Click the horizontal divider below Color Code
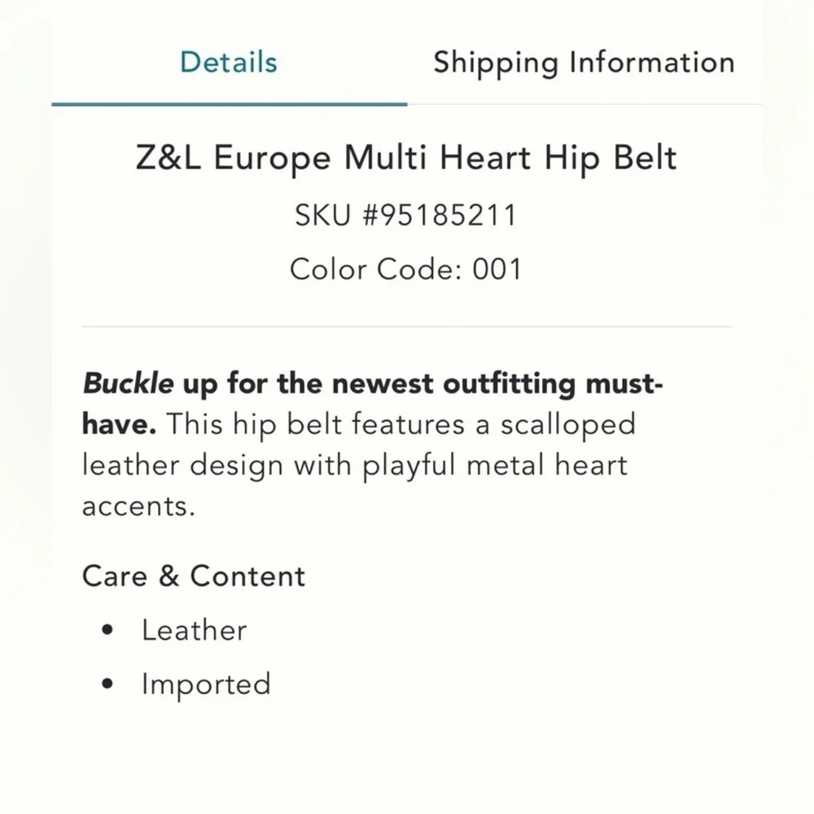This screenshot has height=814, width=814. click(x=407, y=326)
